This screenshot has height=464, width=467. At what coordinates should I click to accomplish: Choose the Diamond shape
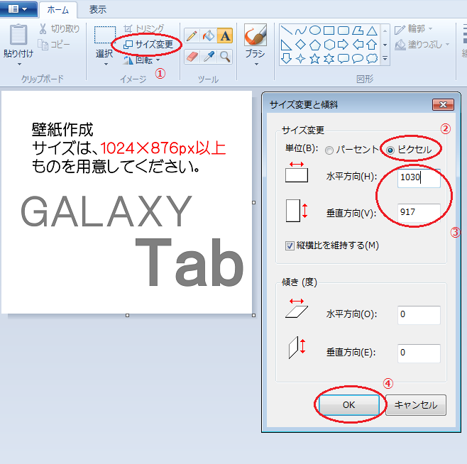301,45
